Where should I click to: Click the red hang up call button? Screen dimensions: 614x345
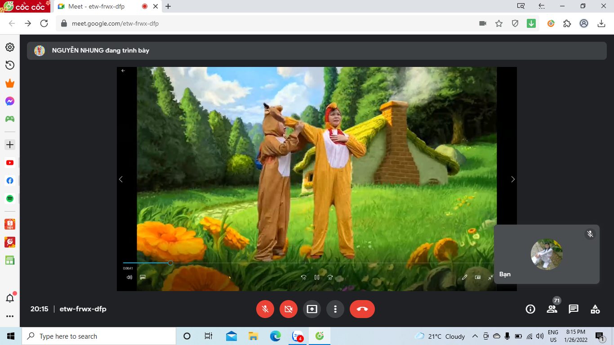[362, 309]
